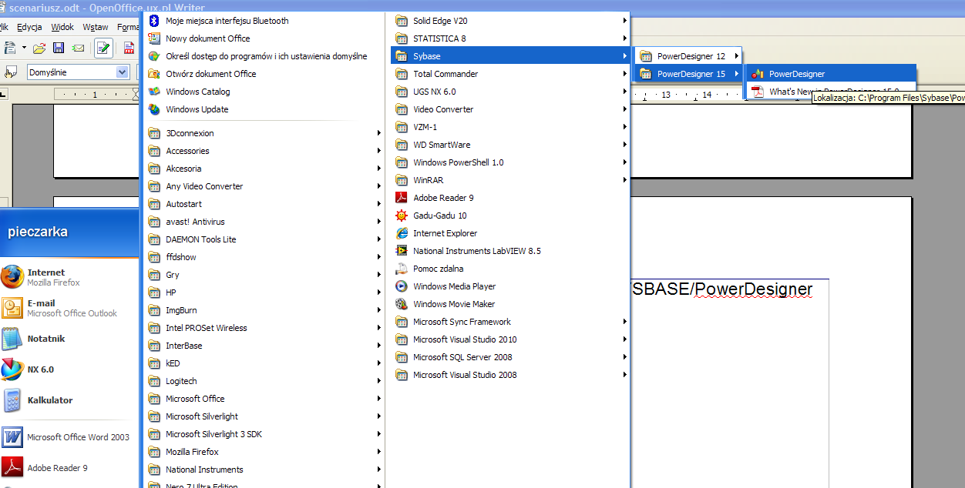Open Microsoft Silverlight 3 SDK group
Image resolution: width=965 pixels, height=488 pixels.
pyautogui.click(x=262, y=434)
